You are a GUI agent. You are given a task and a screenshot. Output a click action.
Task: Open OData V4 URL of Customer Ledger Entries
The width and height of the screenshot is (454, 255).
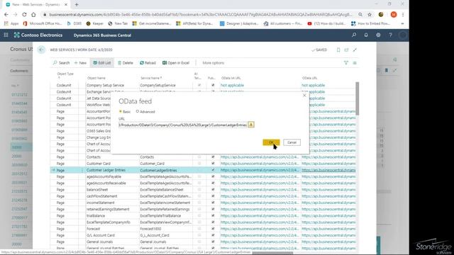[x=260, y=170]
